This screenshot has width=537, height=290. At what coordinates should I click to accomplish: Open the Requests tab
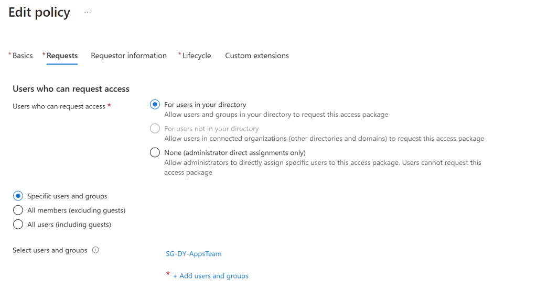click(62, 55)
